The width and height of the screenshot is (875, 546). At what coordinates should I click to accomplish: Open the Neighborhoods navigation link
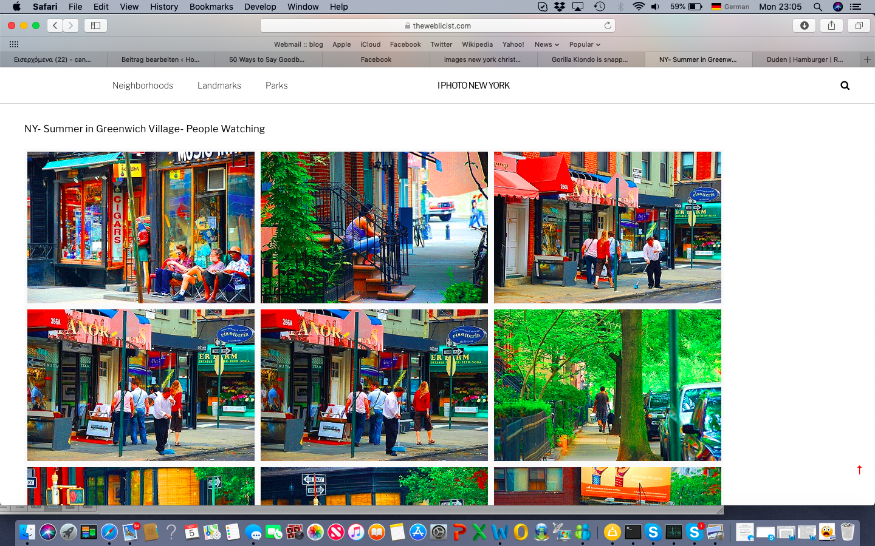[143, 86]
